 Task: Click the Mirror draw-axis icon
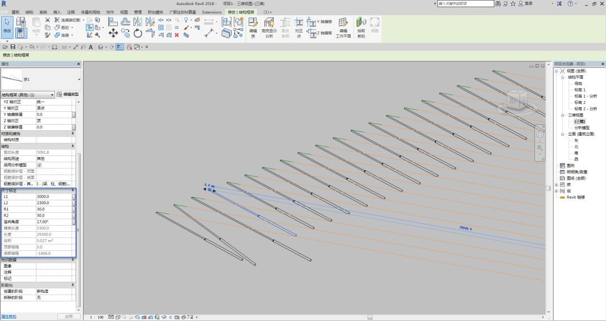coord(150,22)
